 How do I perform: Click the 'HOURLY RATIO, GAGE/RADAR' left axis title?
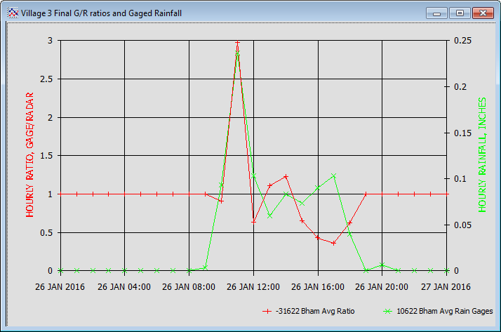click(x=31, y=155)
